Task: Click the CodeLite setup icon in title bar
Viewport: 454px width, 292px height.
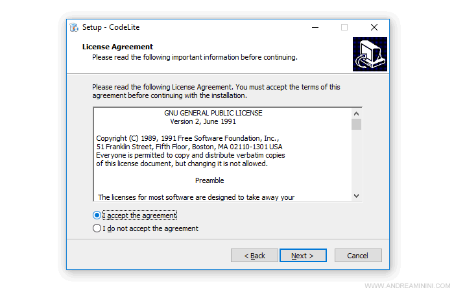Action: pyautogui.click(x=74, y=27)
